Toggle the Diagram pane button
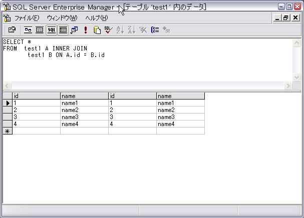This screenshot has width=304, height=218. pyautogui.click(x=28, y=30)
